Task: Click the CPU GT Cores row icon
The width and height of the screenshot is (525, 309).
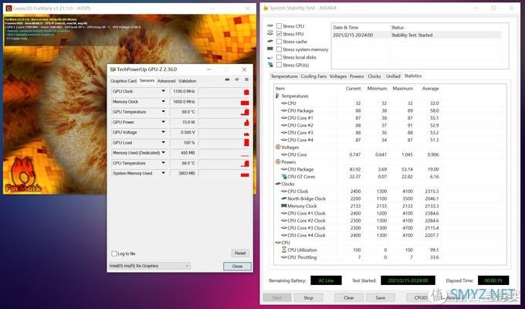Action: tap(284, 177)
